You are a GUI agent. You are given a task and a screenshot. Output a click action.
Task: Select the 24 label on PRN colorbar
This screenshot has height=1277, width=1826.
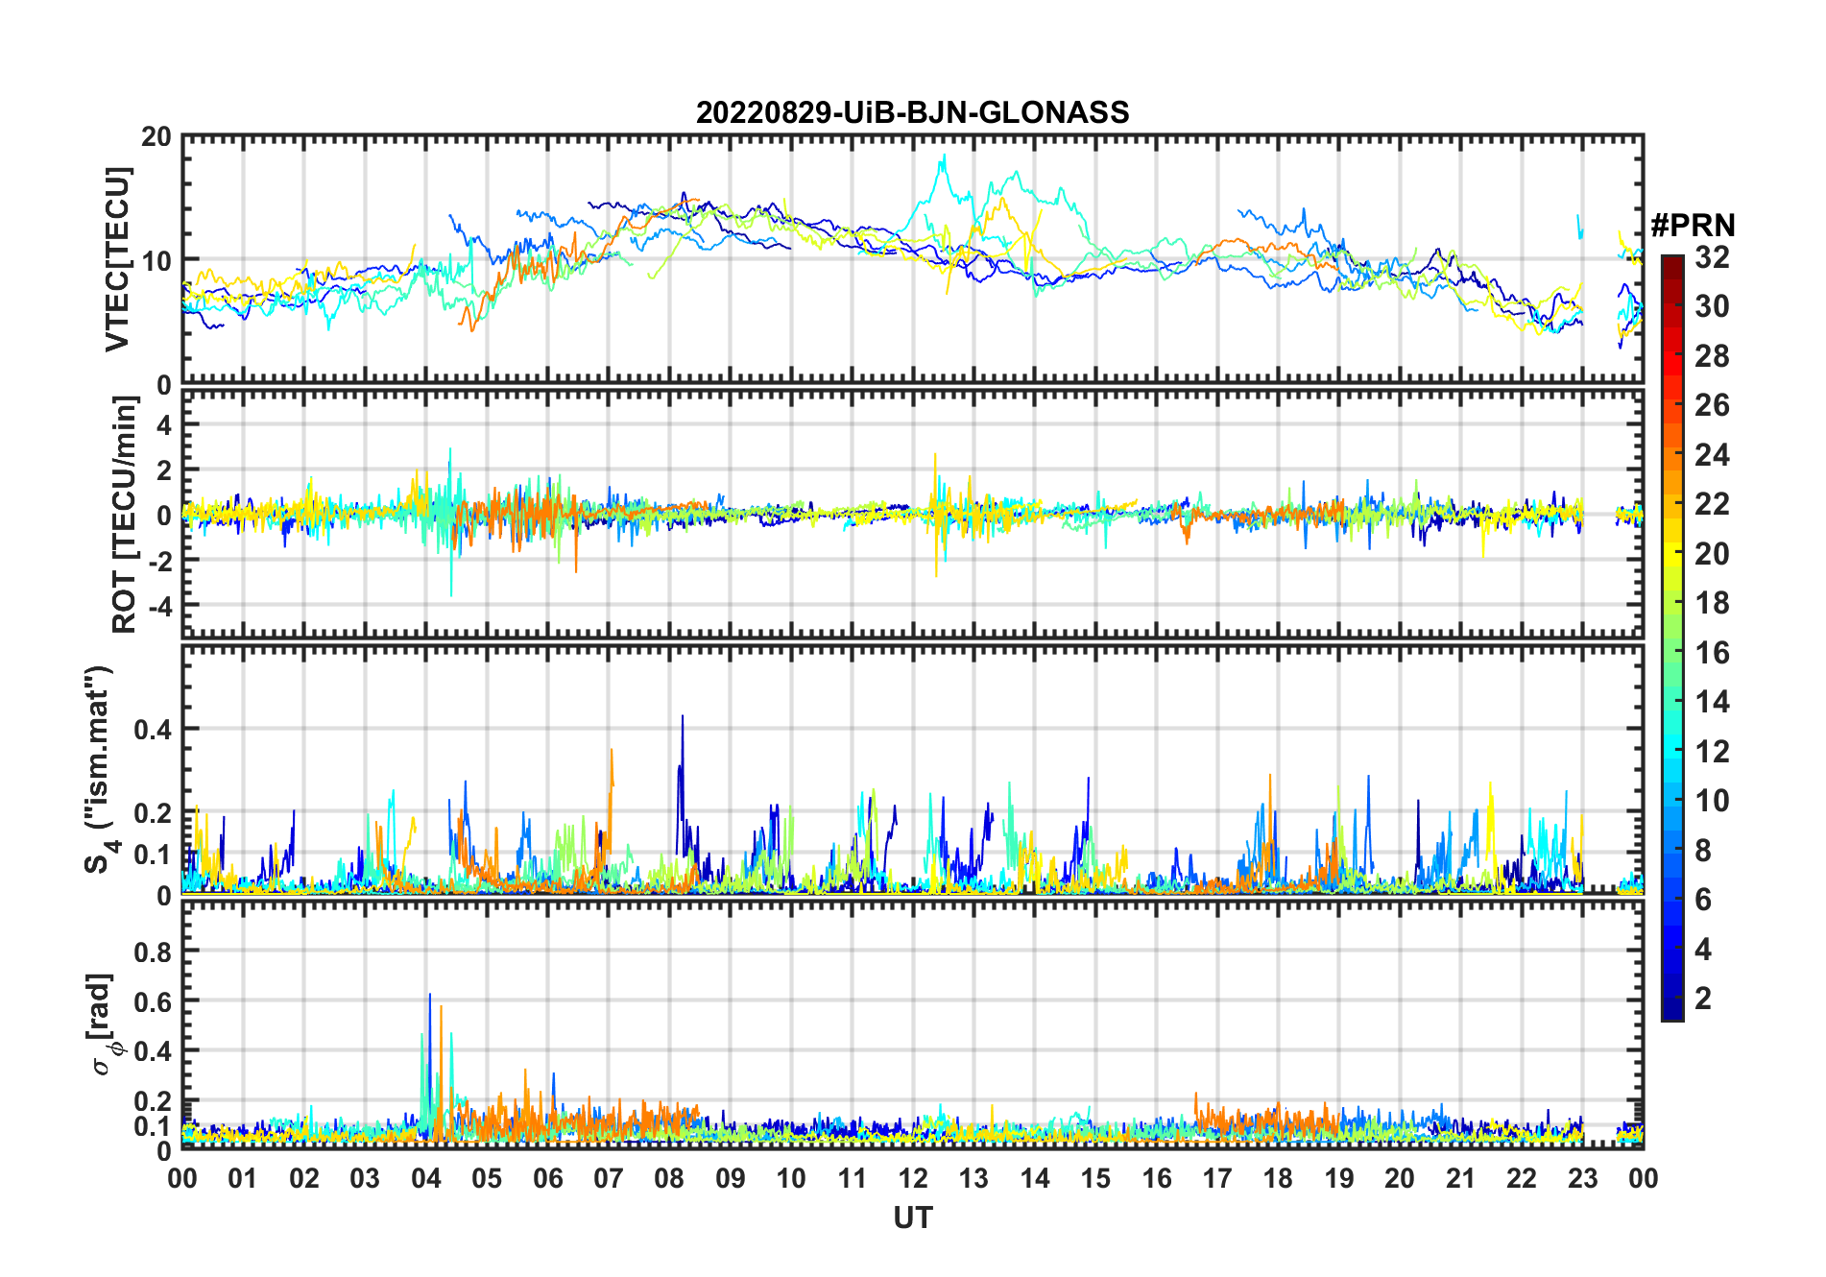pyautogui.click(x=1712, y=455)
